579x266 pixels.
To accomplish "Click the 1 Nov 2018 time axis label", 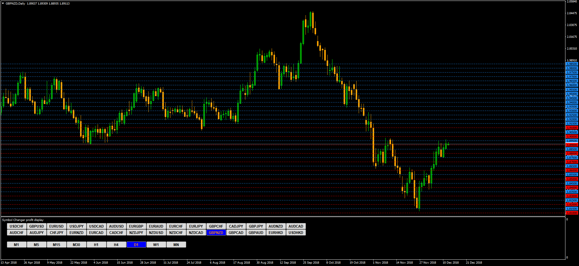I will click(380, 263).
